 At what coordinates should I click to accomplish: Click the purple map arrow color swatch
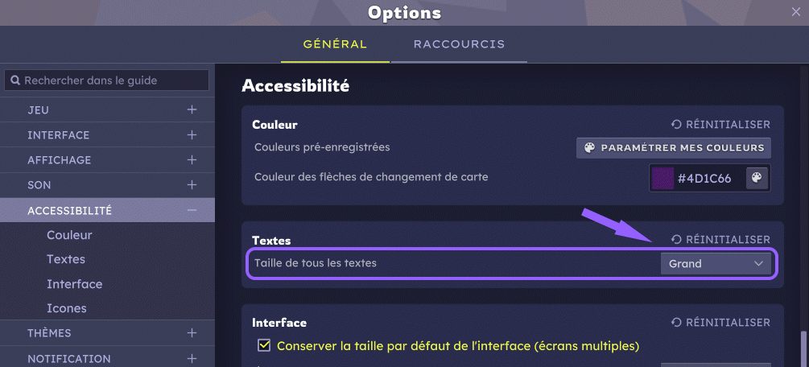pyautogui.click(x=662, y=178)
